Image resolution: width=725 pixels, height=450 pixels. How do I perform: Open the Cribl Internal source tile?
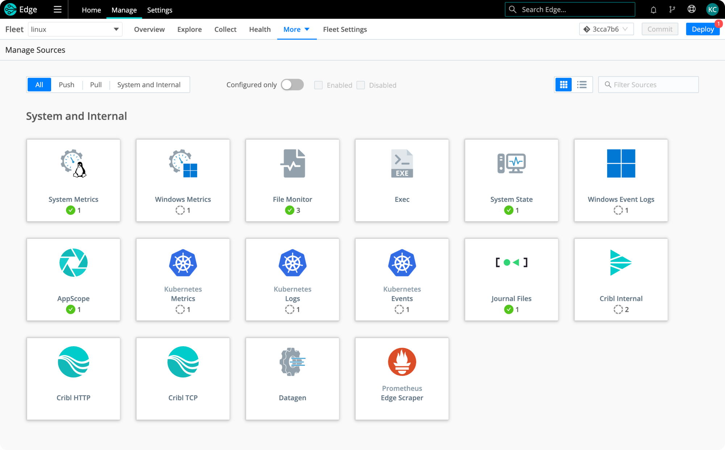(x=621, y=279)
